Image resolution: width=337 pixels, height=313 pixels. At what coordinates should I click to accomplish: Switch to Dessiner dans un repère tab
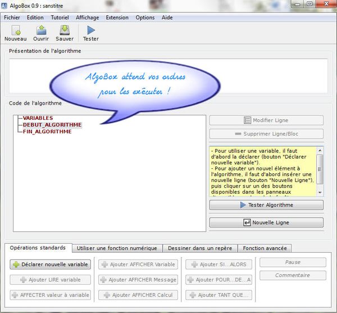[200, 248]
